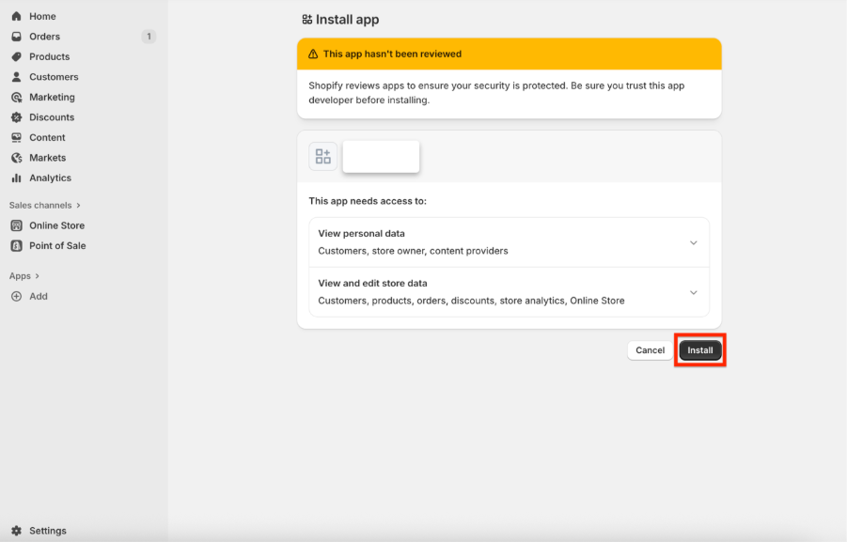Open Home in the sidebar
Screen dimensions: 847x542
coord(42,16)
